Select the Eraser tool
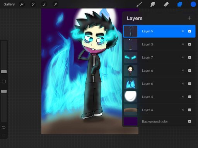This screenshot has width=198, height=148. tap(166, 4)
